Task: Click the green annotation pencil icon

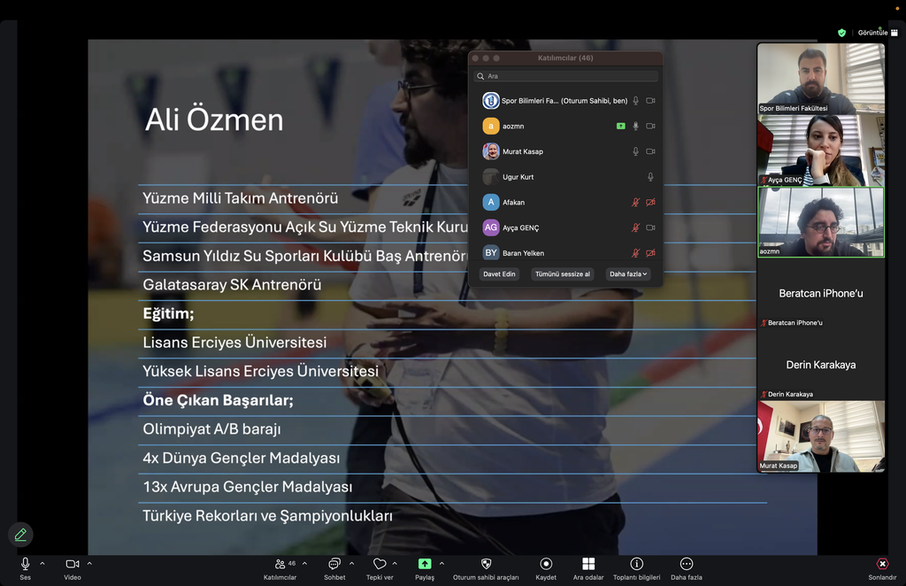Action: click(20, 535)
